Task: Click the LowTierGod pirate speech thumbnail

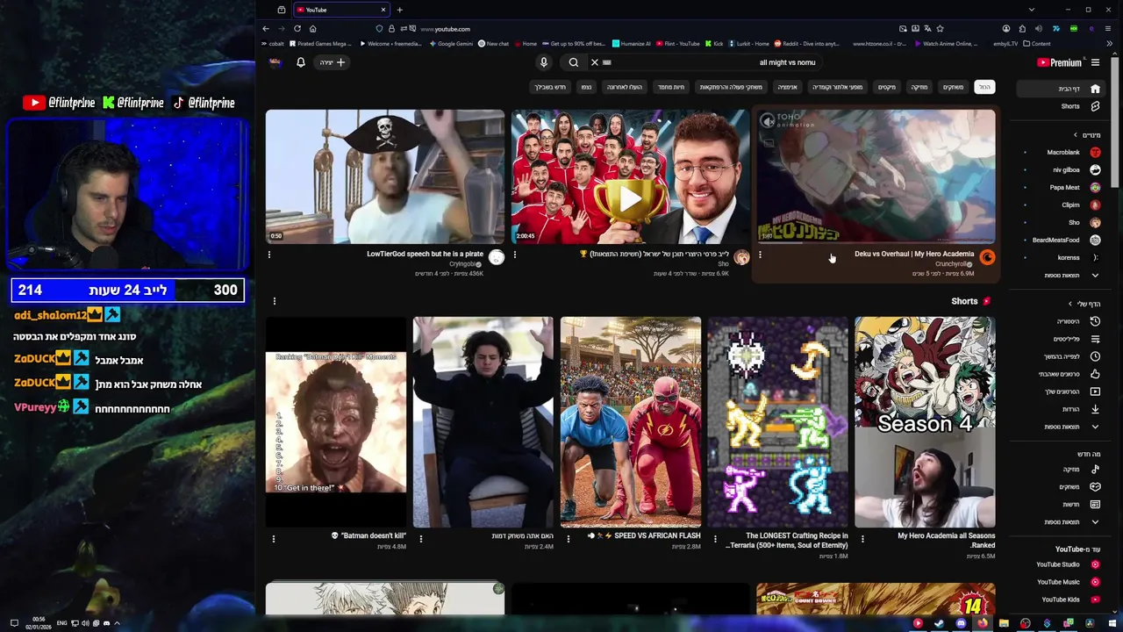Action: pos(385,176)
